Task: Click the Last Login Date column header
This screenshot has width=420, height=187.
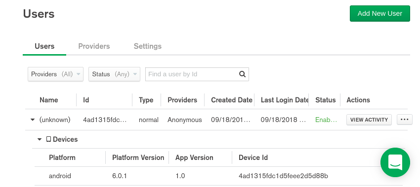Action: [x=285, y=100]
